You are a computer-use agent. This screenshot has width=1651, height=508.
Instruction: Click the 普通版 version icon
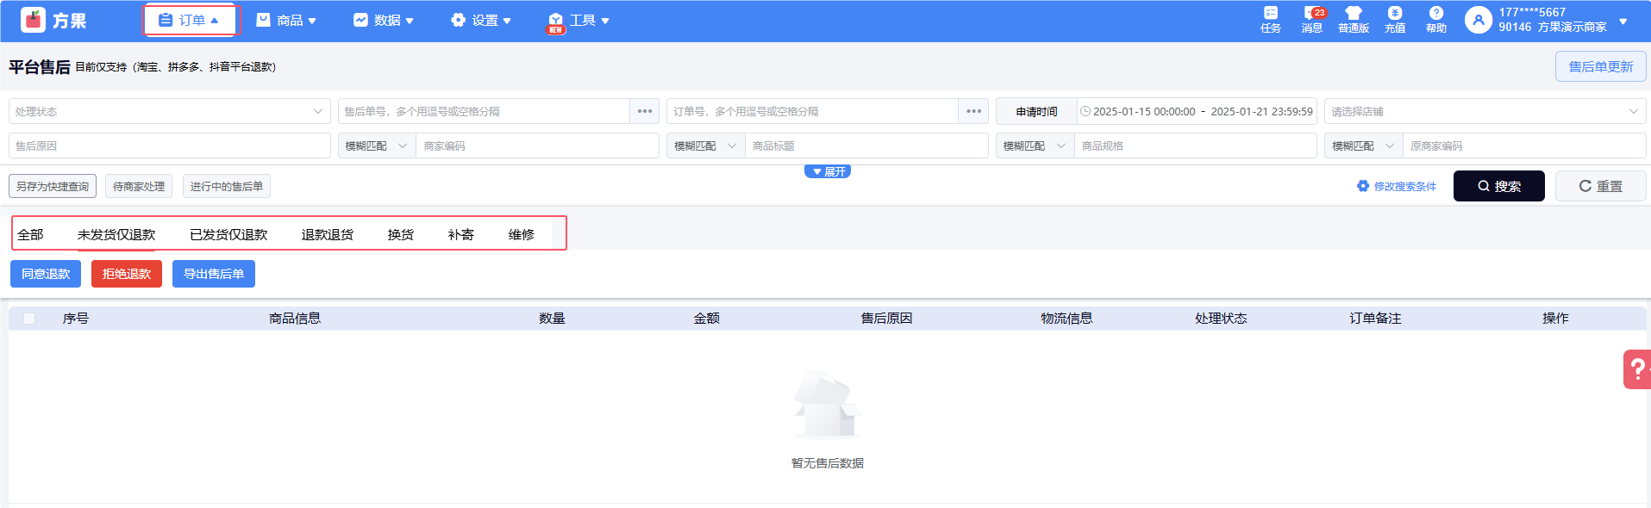click(1353, 19)
